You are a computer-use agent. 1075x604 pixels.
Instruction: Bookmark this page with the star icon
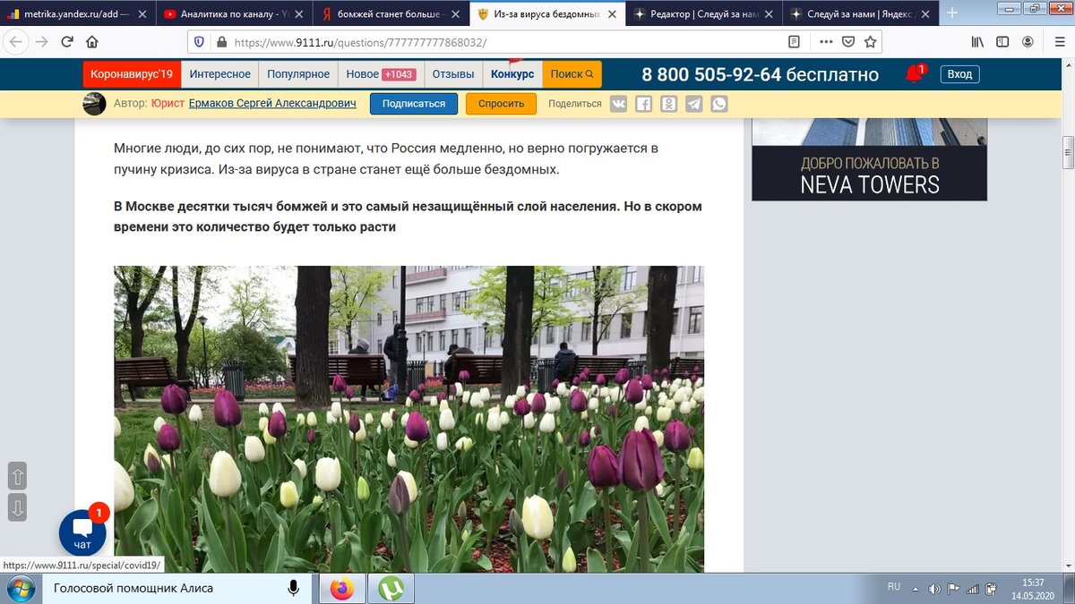pos(870,42)
